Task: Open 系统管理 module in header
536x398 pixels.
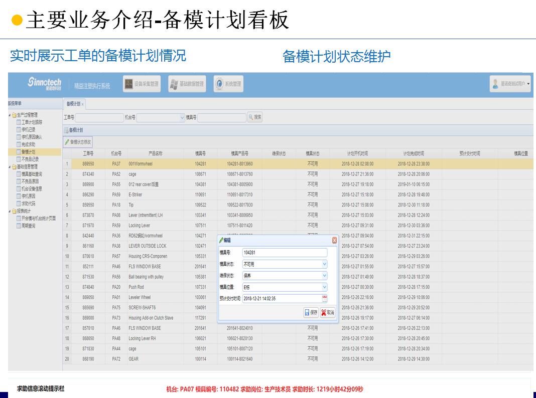Action: pyautogui.click(x=228, y=84)
